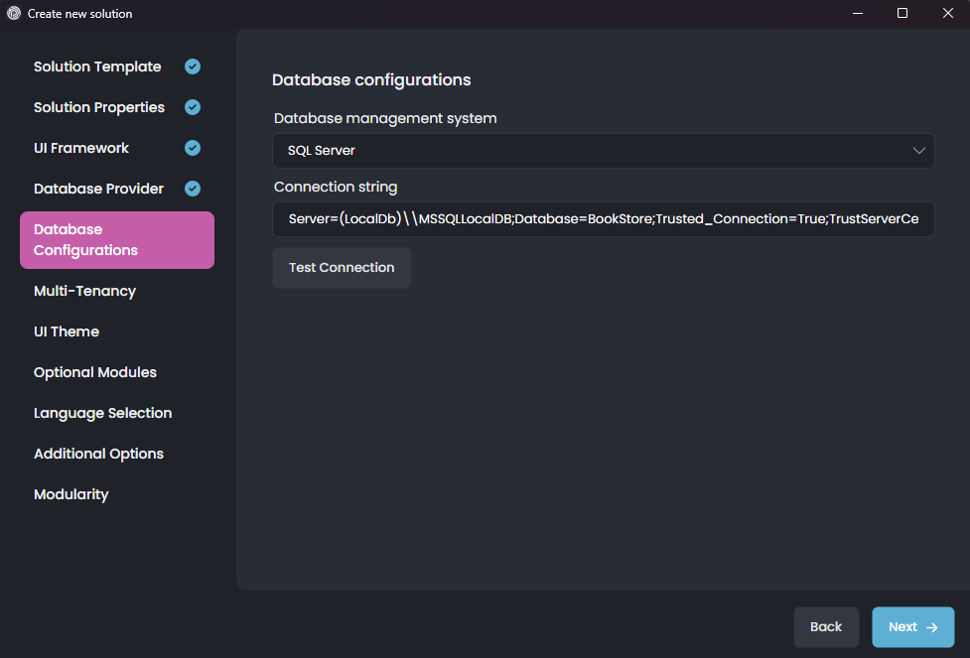The image size is (970, 658).
Task: Click the checkmark icon next to Solution Properties
Action: coord(192,107)
